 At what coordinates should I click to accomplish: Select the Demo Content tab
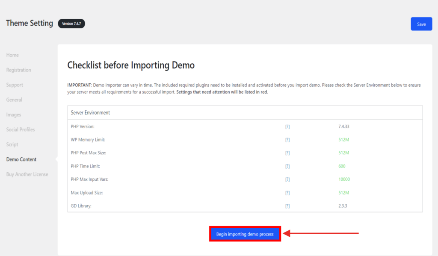[21, 159]
